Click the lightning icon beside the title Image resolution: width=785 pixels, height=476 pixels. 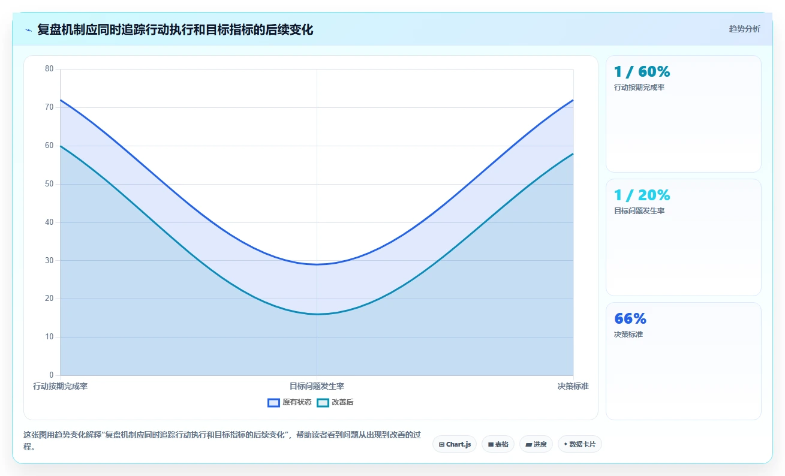pyautogui.click(x=29, y=30)
